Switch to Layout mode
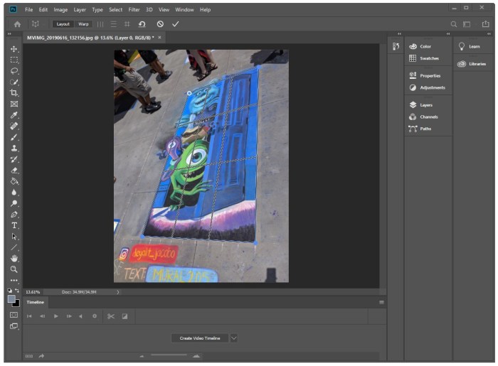Image resolution: width=498 pixels, height=366 pixels. 63,23
